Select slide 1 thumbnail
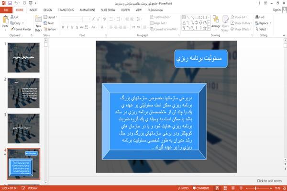Image resolution: width=287 pixels, height=191 pixels. coord(23,58)
